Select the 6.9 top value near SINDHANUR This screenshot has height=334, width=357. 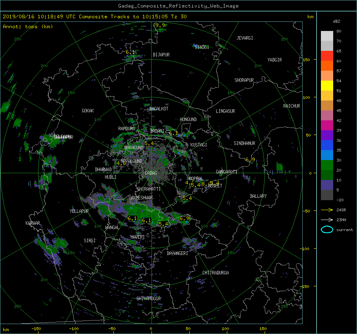(250, 159)
